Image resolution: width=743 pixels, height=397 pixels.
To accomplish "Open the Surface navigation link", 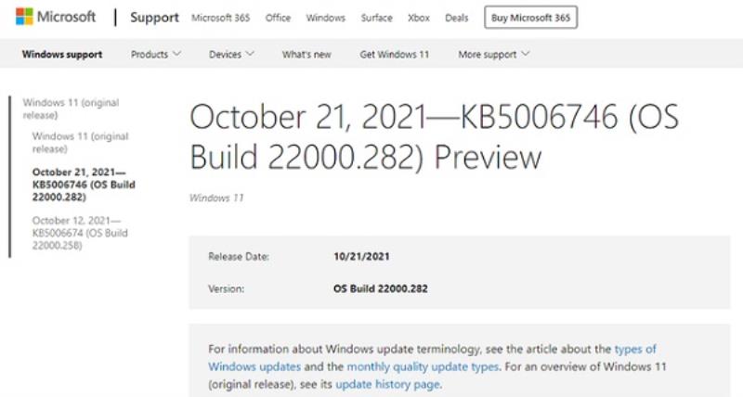I will (x=376, y=18).
